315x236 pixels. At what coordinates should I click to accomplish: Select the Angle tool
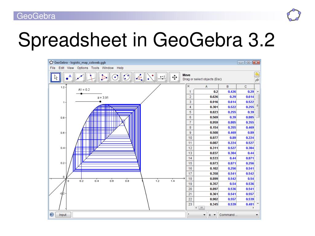coord(139,77)
